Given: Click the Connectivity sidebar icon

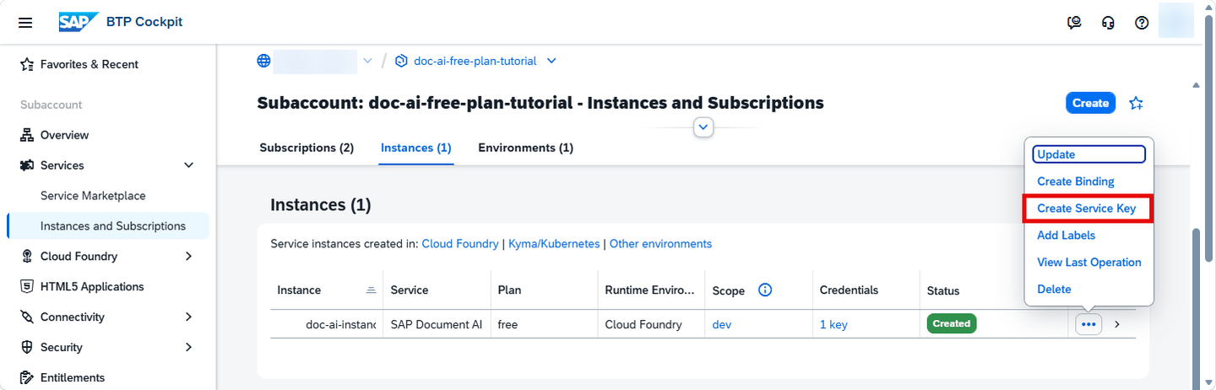Looking at the screenshot, I should [x=26, y=317].
